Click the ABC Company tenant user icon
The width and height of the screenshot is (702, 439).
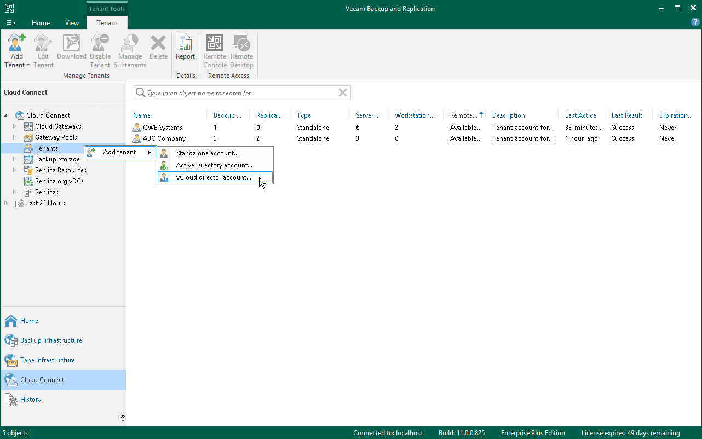137,138
